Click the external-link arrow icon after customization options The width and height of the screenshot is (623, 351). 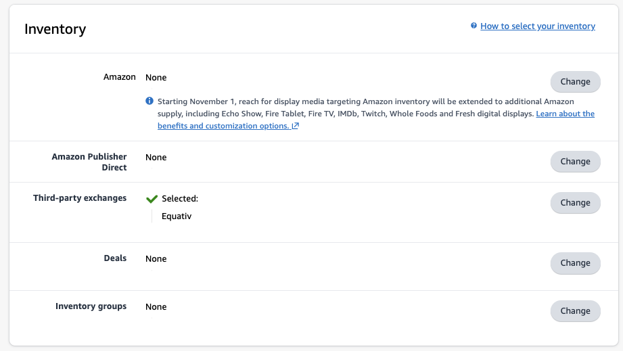(x=295, y=126)
